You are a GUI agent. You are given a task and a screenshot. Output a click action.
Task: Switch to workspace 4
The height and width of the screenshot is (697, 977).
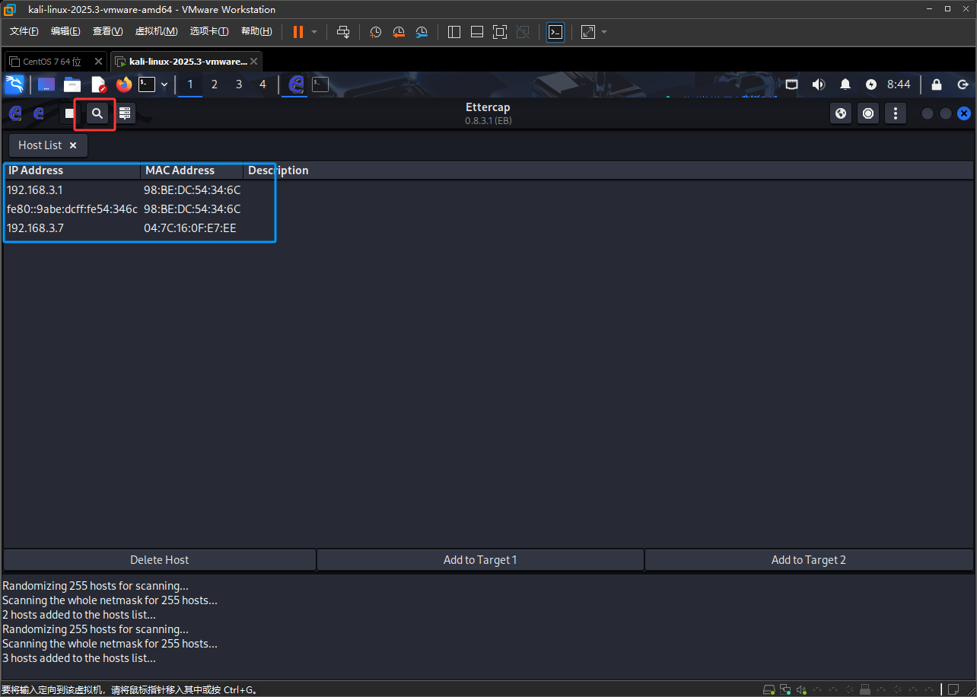[x=263, y=84]
